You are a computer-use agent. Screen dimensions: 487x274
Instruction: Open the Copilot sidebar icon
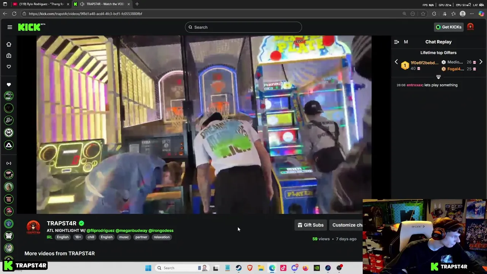coord(481,14)
